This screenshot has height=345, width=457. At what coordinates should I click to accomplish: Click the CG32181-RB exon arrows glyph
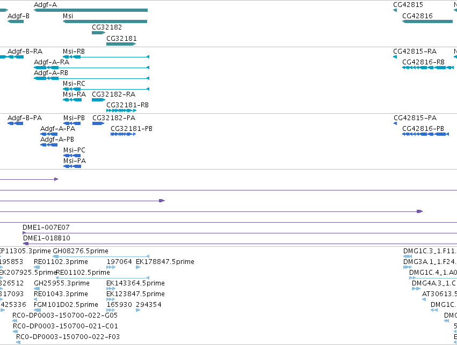121,111
